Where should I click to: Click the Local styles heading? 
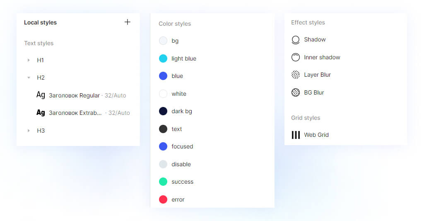40,22
